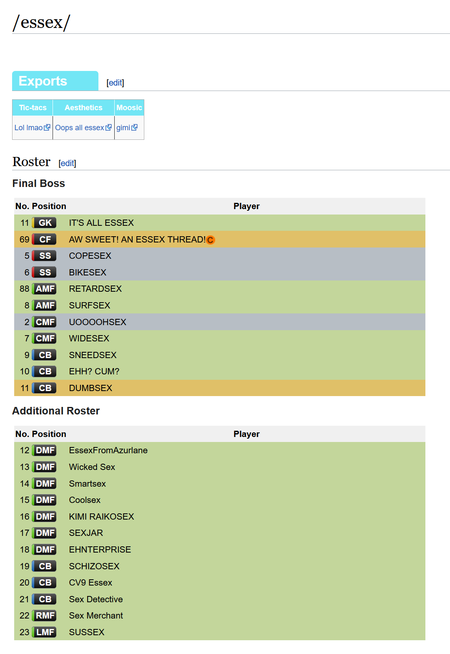Open the 'Lol lmao' external link
Screen dimensions: 450x654
32,128
